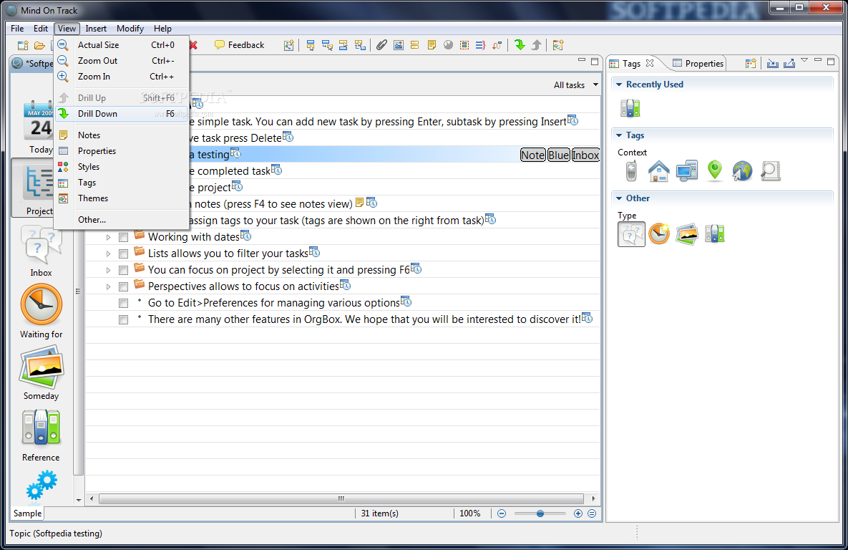Image resolution: width=848 pixels, height=550 pixels.
Task: Check the focus on project F6 task
Action: [x=123, y=270]
